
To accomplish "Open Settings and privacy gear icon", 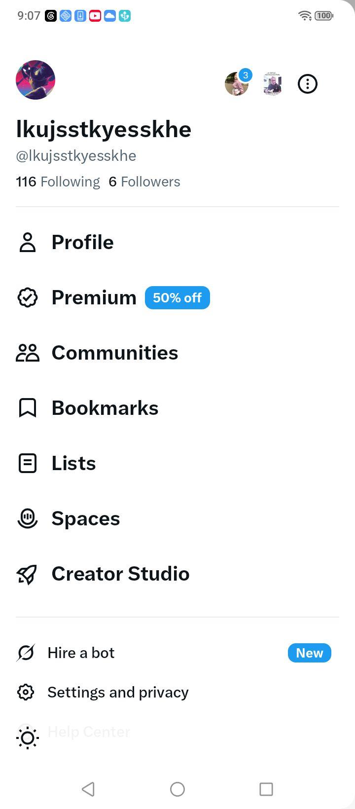I will [x=26, y=692].
